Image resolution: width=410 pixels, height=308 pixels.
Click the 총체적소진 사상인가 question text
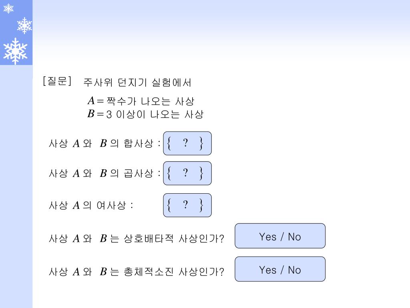pyautogui.click(x=137, y=272)
